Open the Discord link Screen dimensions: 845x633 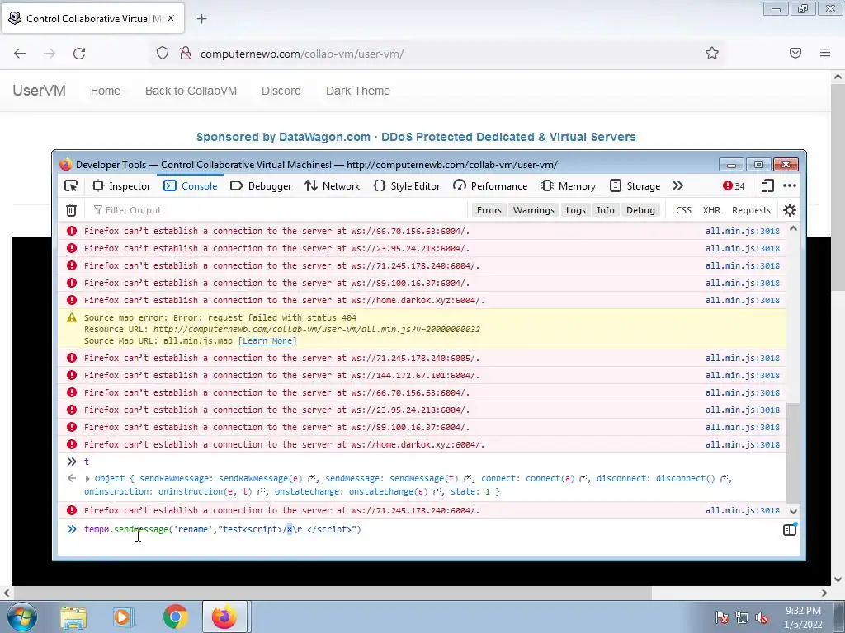pyautogui.click(x=281, y=91)
